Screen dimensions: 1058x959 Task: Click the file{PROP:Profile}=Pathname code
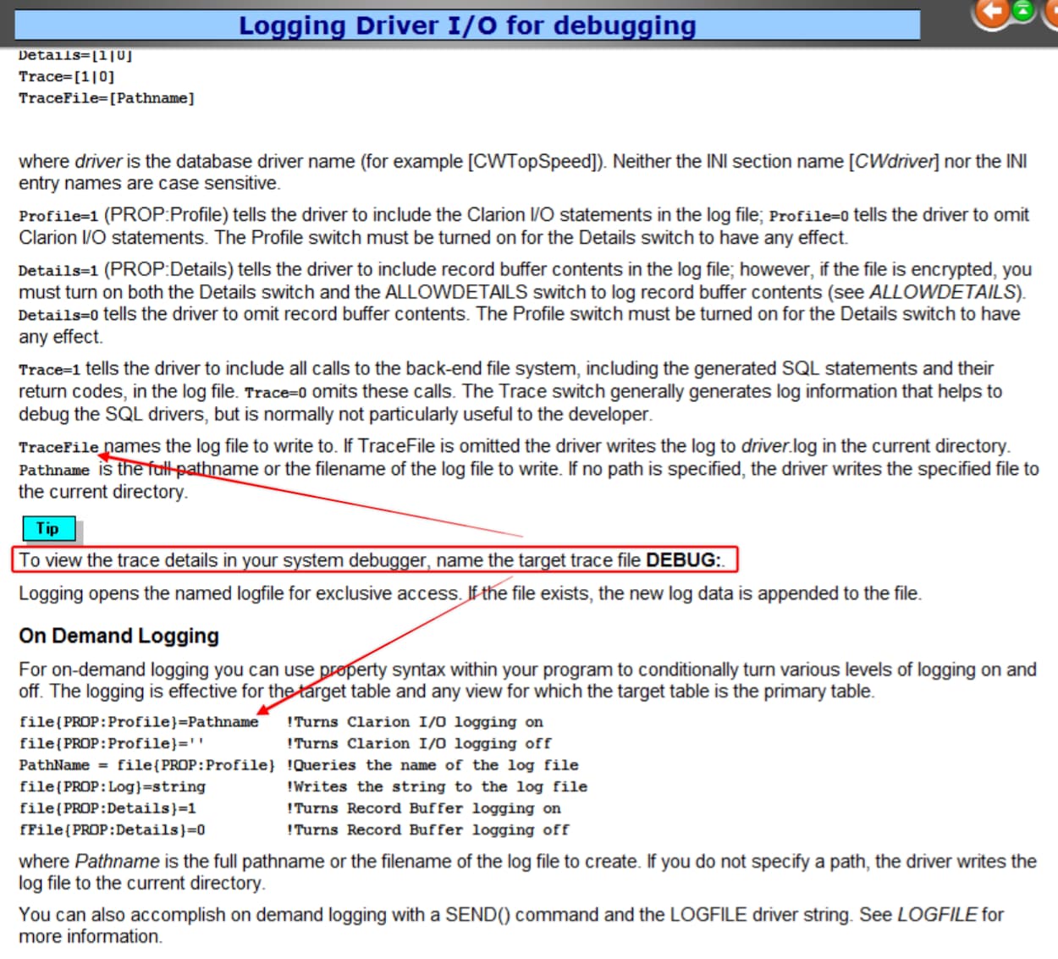click(x=139, y=722)
